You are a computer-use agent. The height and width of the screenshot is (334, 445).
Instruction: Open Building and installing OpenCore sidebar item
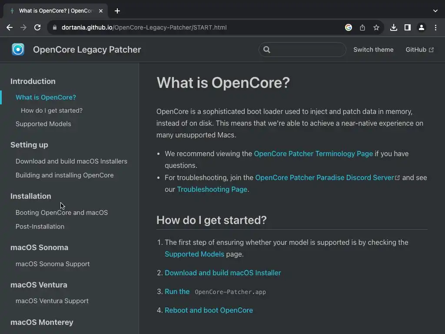[64, 175]
